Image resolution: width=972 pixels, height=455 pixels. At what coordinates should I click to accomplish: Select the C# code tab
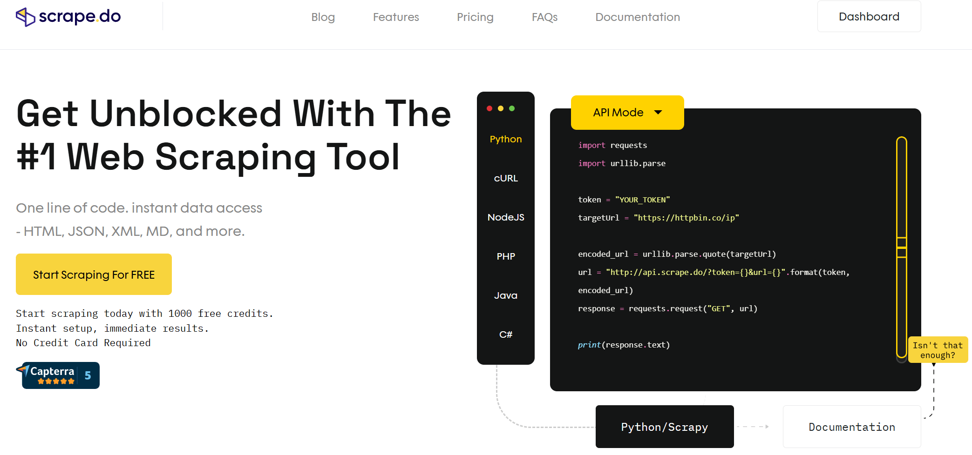[506, 335]
